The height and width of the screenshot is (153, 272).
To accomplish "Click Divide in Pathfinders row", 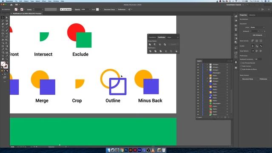I will pyautogui.click(x=150, y=51).
